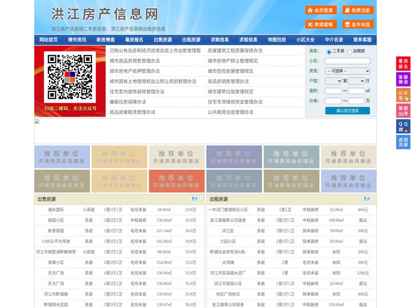Open the 楼市资讯 menu item
411x308 pixels.
77,40
